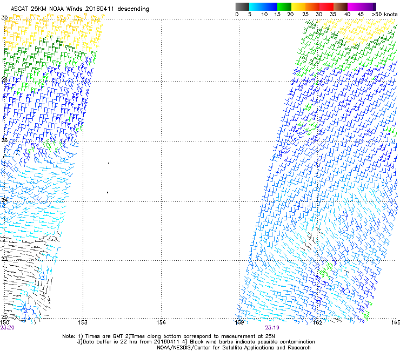Image resolution: width=400 pixels, height=351 pixels.
Task: Click the latitude label '26' on the left axis
Action: tap(4, 140)
